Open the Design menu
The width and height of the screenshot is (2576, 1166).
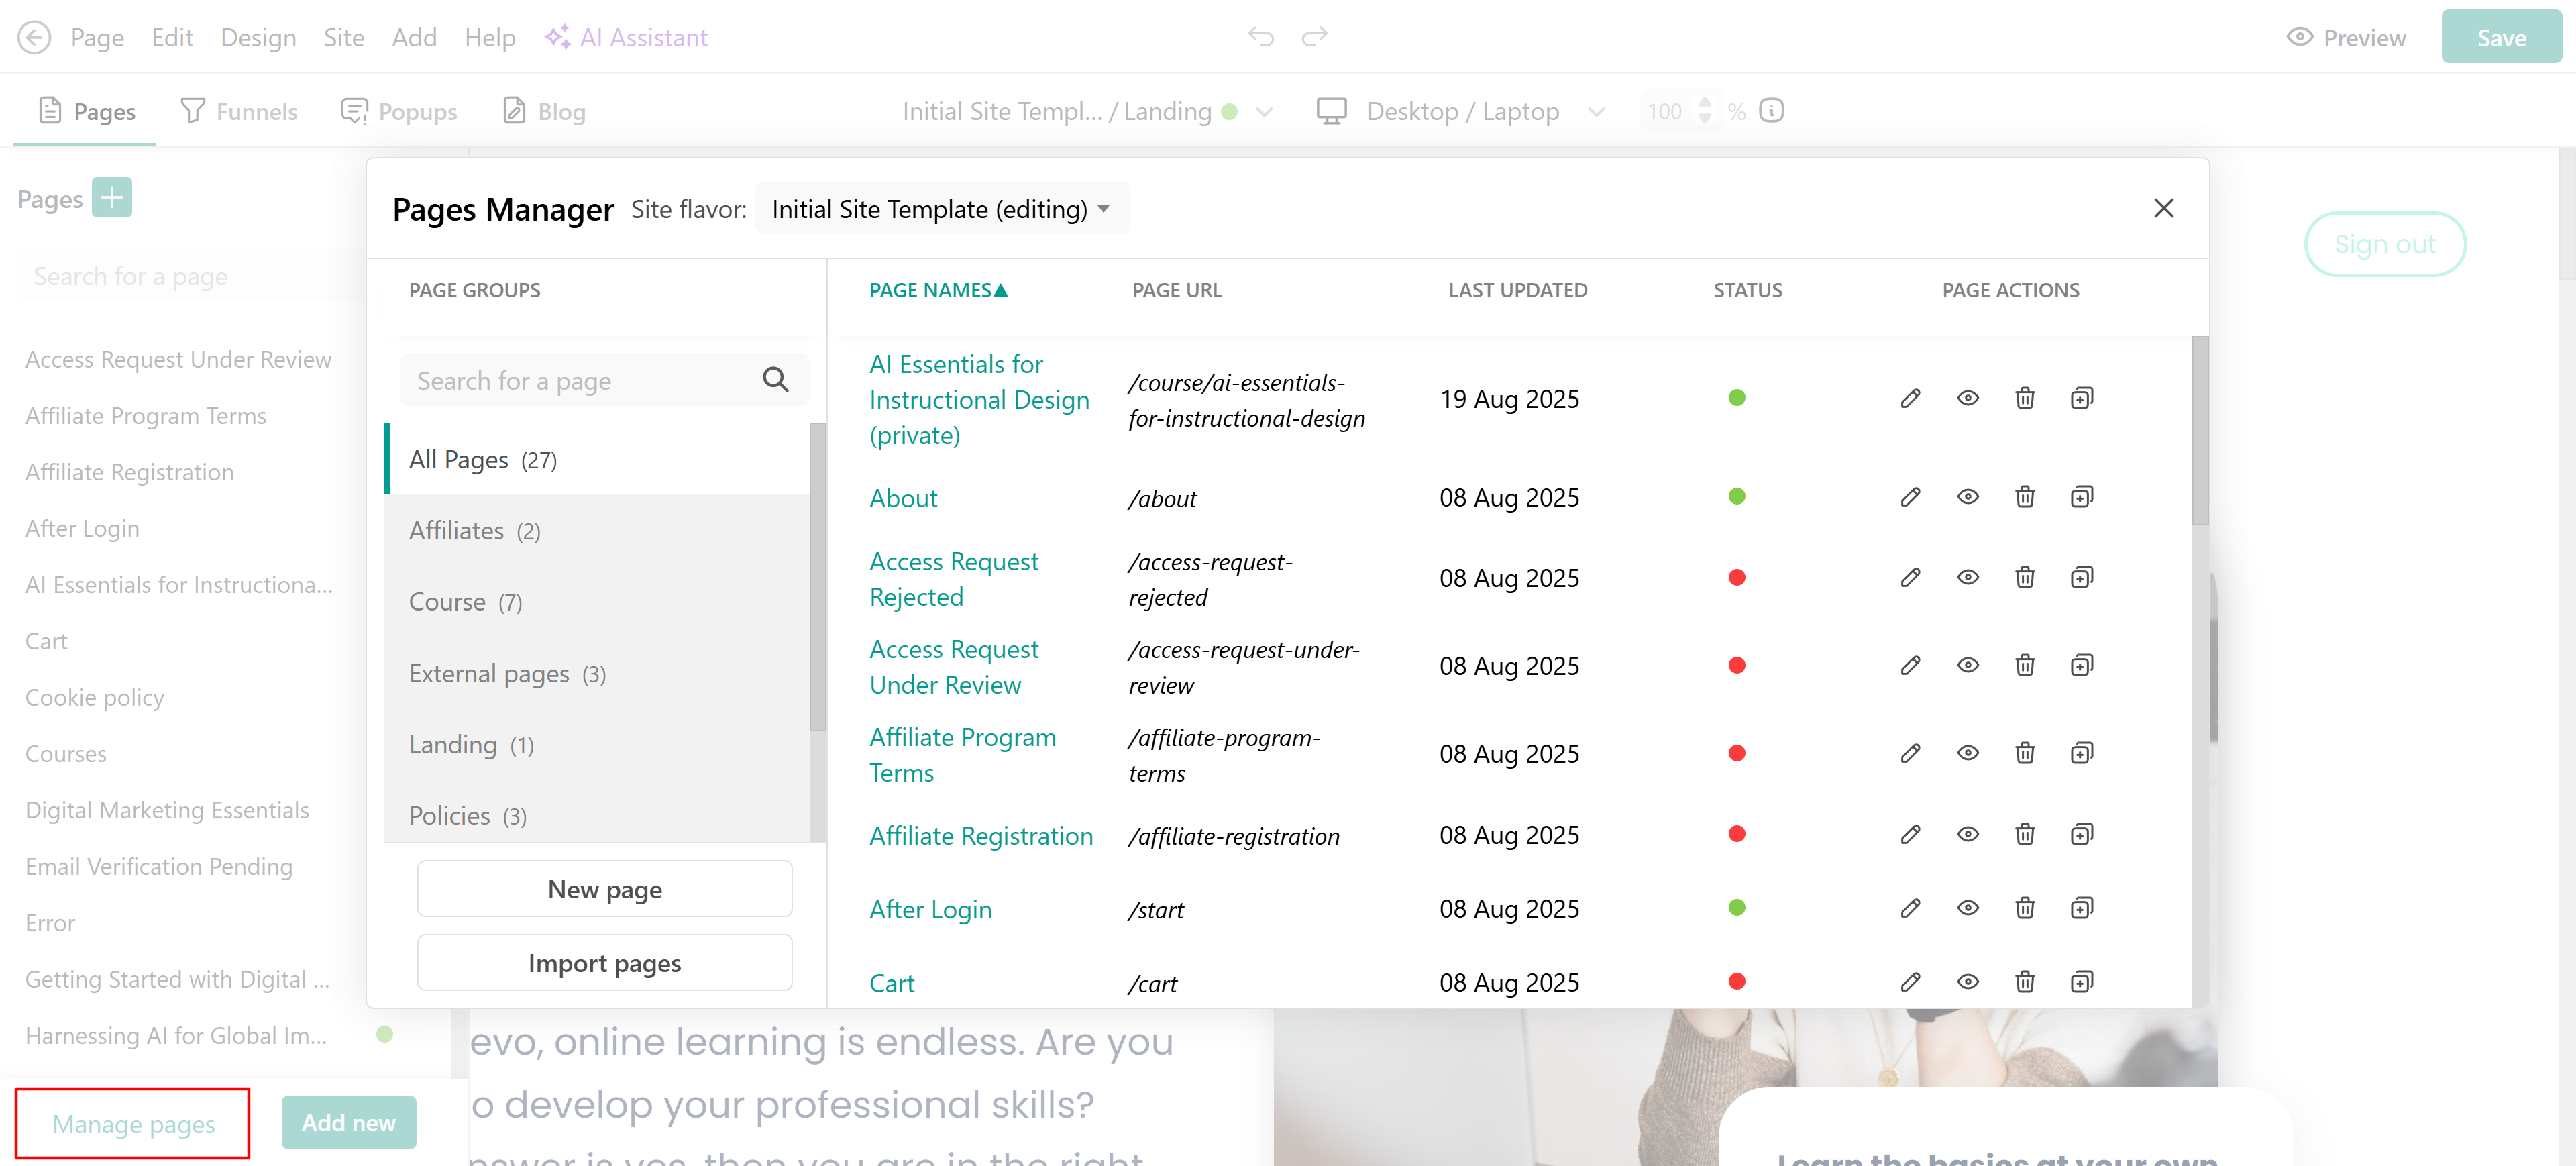[258, 37]
